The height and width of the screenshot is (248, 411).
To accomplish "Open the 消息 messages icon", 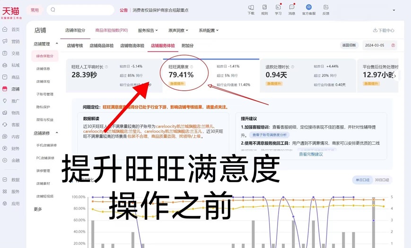I will click(x=292, y=8).
